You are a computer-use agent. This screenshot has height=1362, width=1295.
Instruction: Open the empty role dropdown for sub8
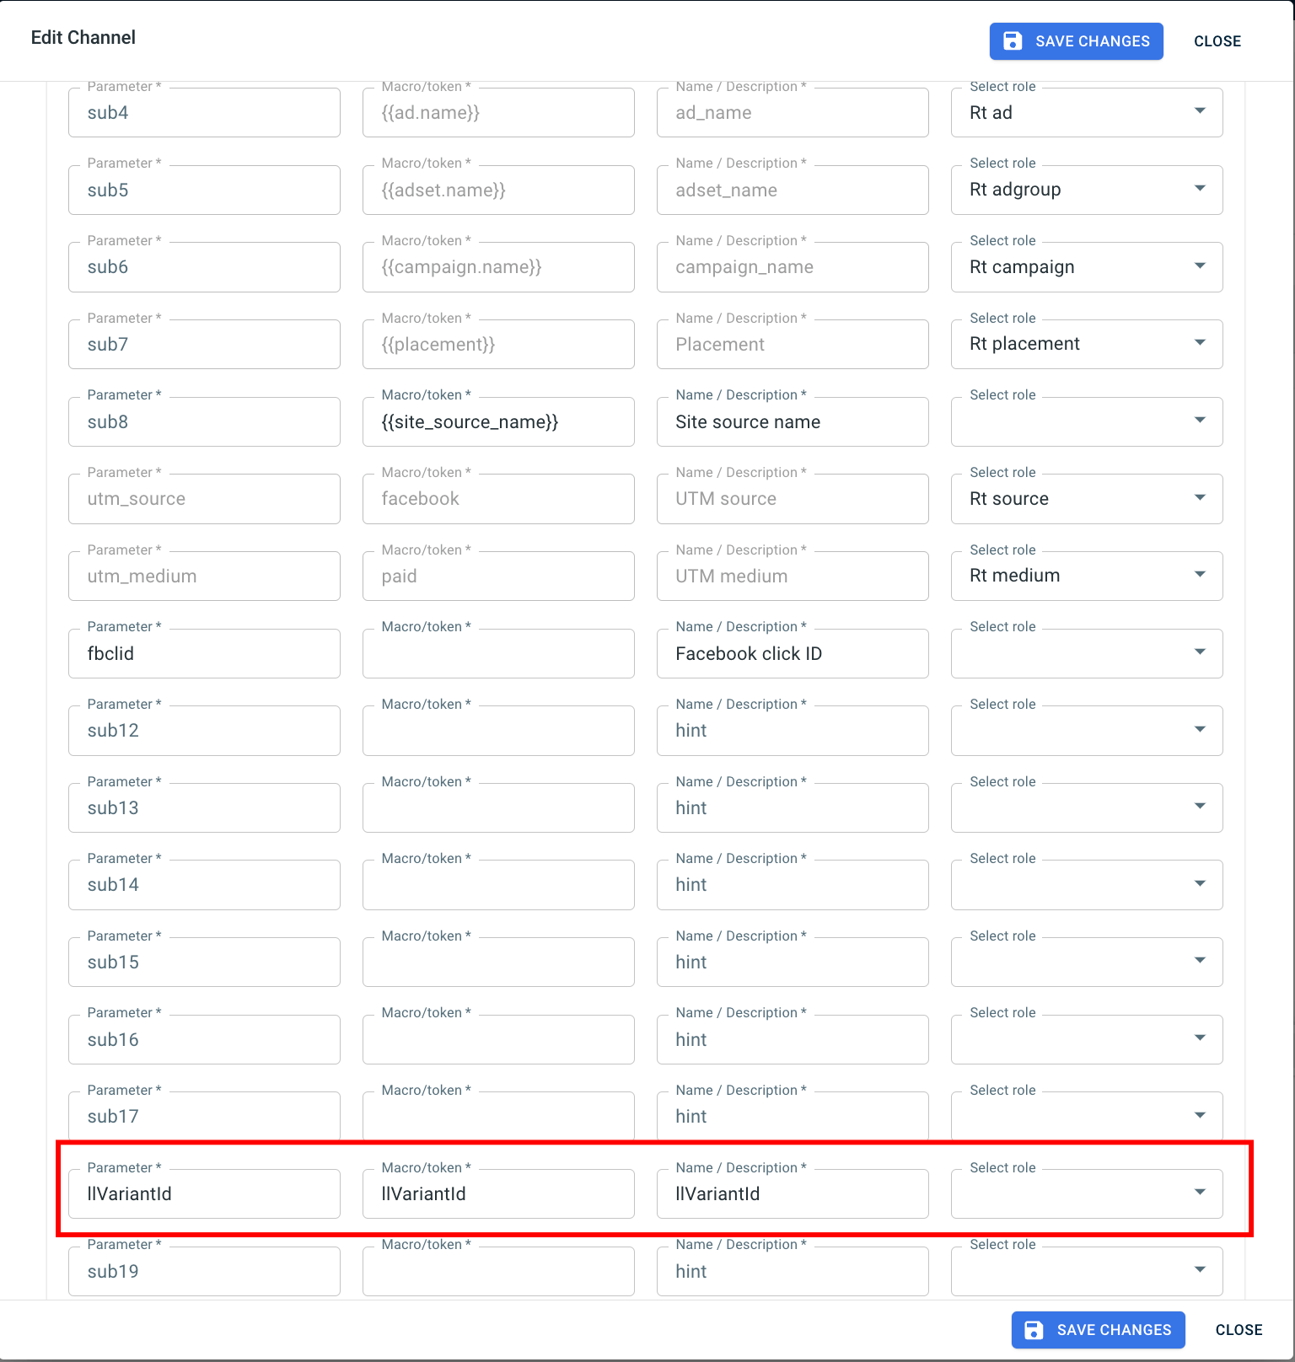pyautogui.click(x=1087, y=421)
